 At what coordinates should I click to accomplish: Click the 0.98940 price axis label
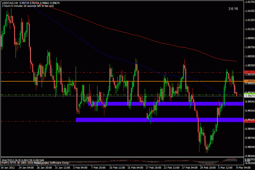point(250,129)
